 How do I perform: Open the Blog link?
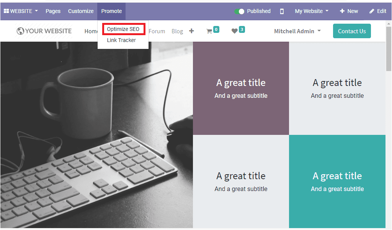pos(177,31)
